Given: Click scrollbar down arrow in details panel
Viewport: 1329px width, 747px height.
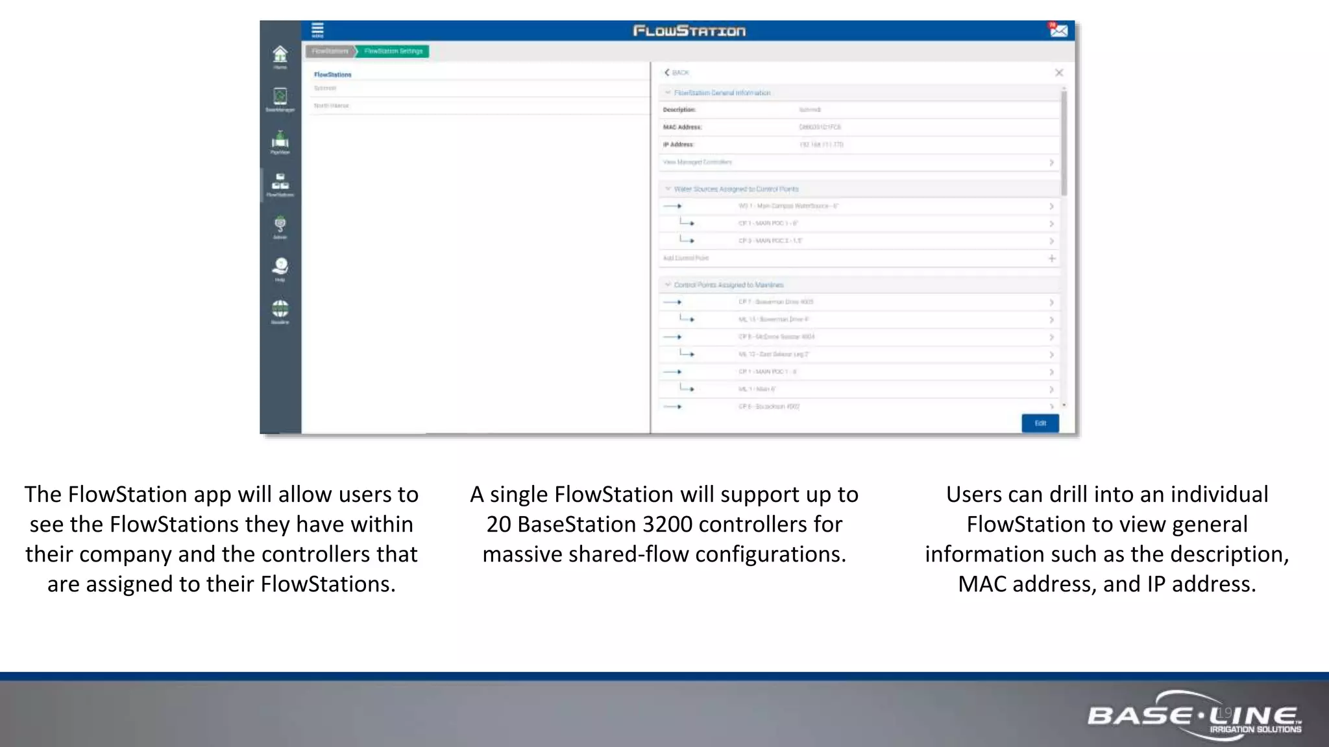Looking at the screenshot, I should coord(1064,405).
